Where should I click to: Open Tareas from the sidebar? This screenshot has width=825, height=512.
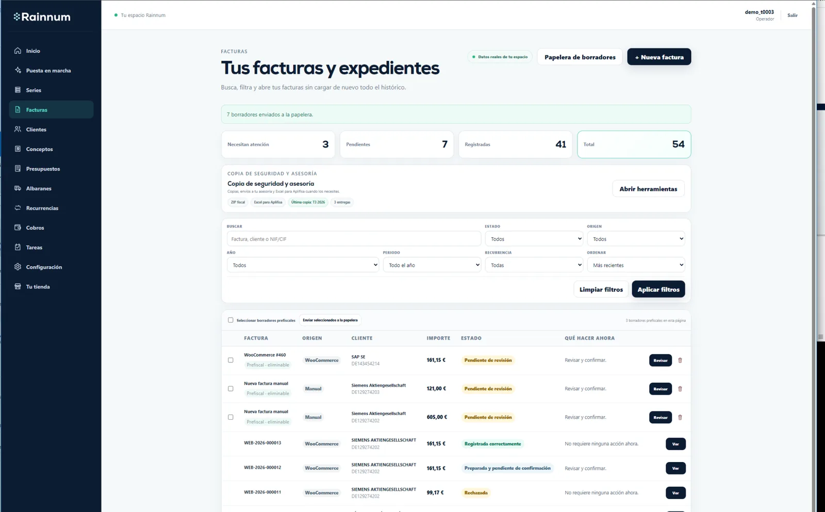51,247
